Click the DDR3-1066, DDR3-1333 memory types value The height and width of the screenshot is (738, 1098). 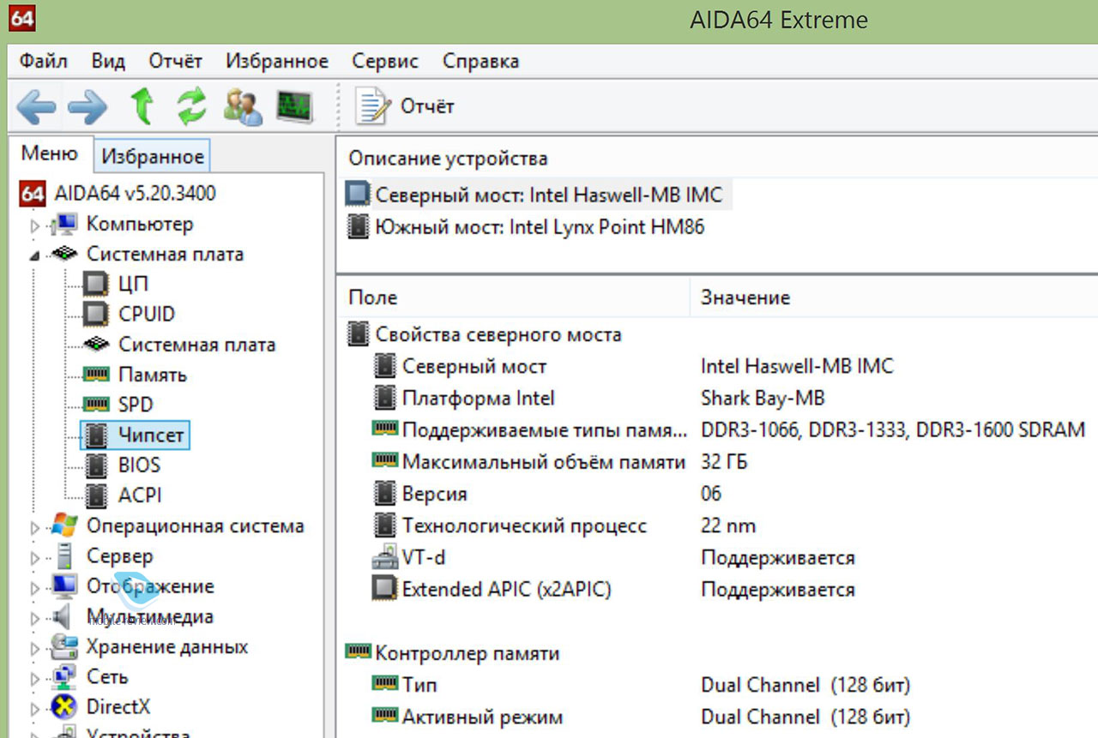(x=893, y=430)
